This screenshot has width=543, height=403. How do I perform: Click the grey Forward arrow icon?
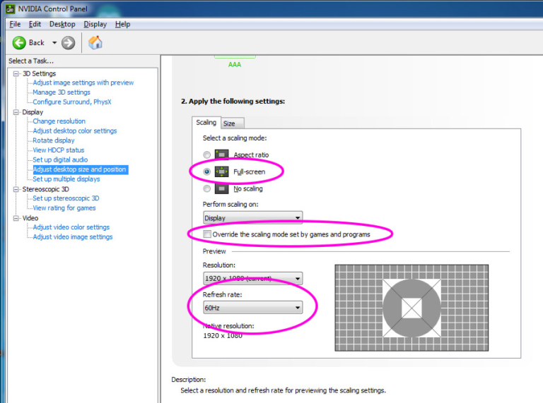pos(68,43)
